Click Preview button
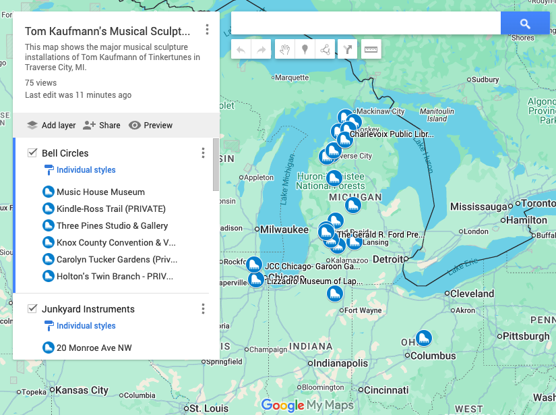 point(150,126)
